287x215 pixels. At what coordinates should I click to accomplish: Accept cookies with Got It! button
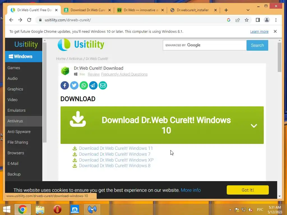pyautogui.click(x=248, y=190)
